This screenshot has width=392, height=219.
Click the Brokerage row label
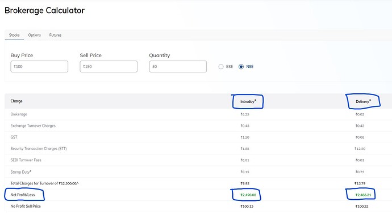click(19, 114)
